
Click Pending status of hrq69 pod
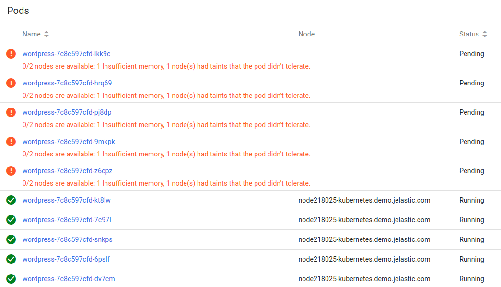click(x=472, y=83)
